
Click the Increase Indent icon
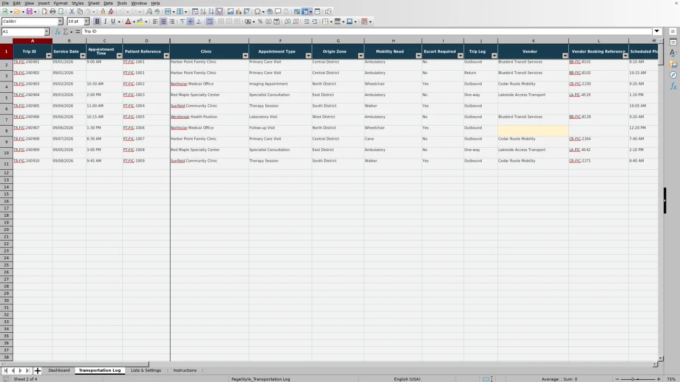(x=307, y=22)
